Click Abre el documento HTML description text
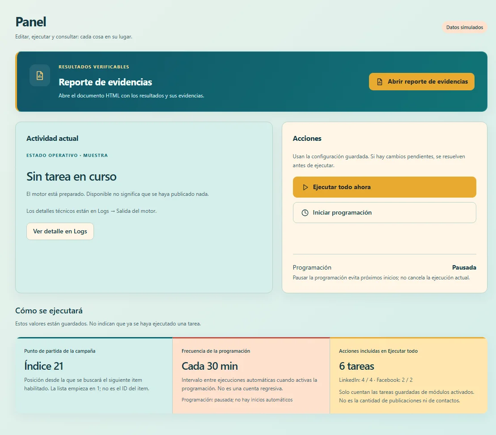This screenshot has height=435, width=496. pos(131,96)
